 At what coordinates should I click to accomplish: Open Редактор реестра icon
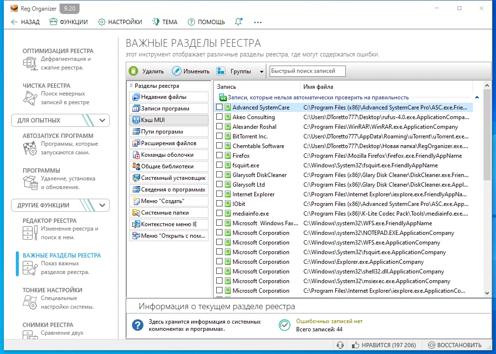tap(30, 232)
